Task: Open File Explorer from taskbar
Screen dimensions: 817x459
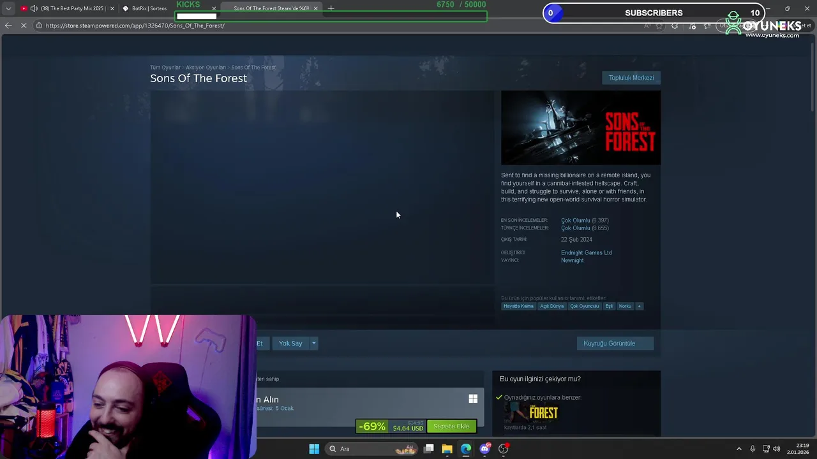Action: click(447, 449)
